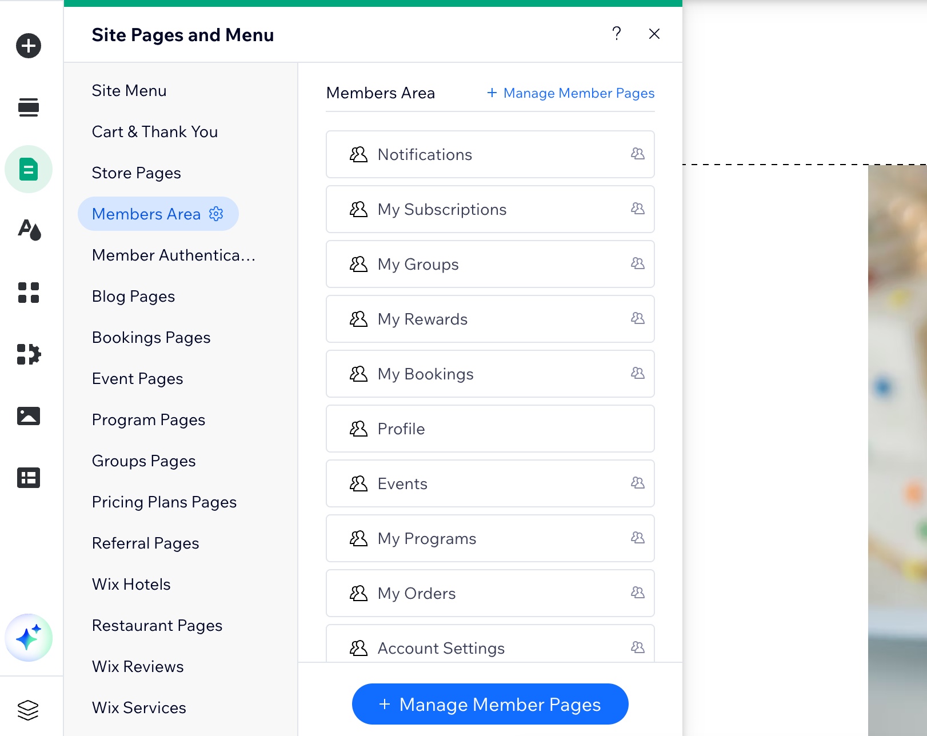Select Restaurant Pages category
Image resolution: width=927 pixels, height=736 pixels.
point(157,625)
